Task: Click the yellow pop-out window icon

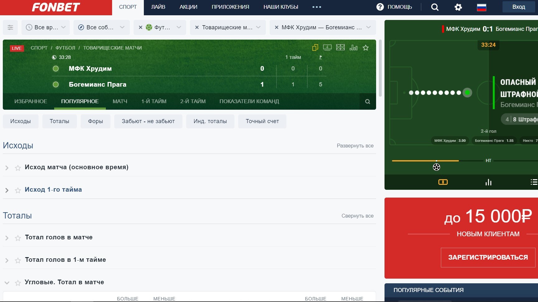Action: point(315,47)
